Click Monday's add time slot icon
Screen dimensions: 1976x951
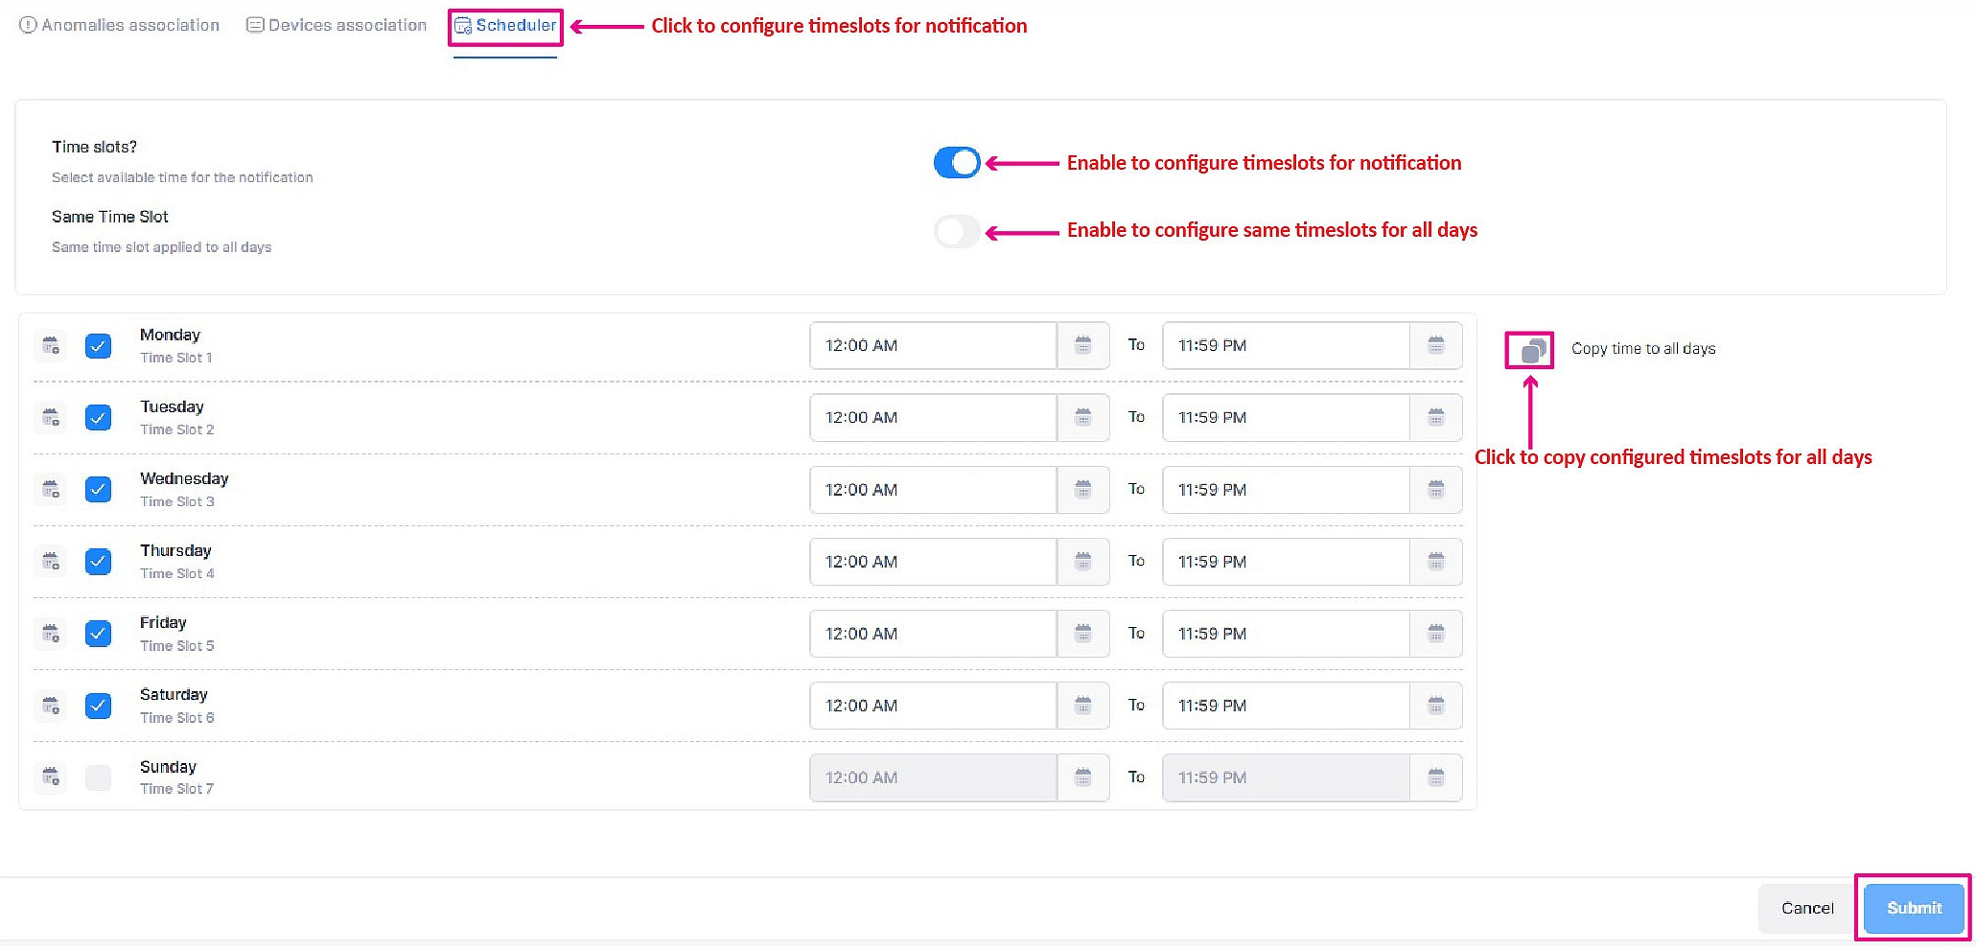[x=51, y=345]
